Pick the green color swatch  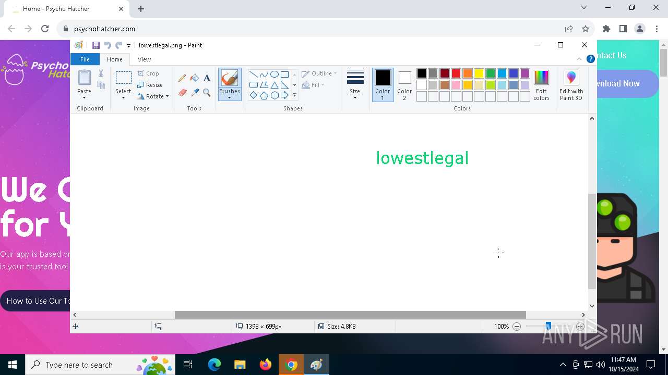click(491, 73)
